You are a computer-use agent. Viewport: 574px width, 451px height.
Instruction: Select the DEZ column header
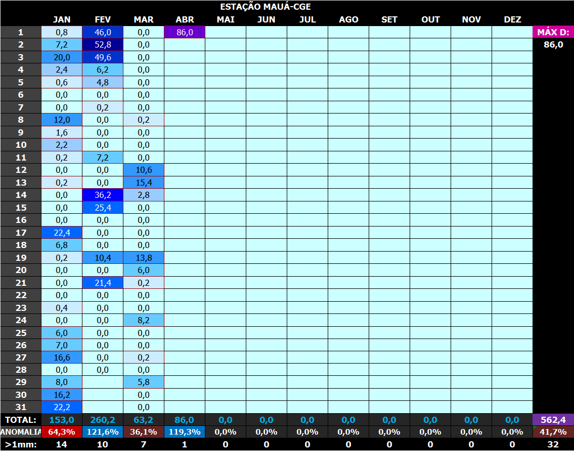(x=512, y=19)
